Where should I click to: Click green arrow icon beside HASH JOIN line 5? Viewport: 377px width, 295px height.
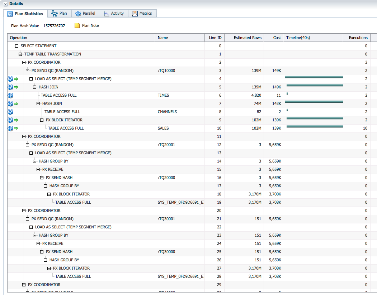(16, 87)
